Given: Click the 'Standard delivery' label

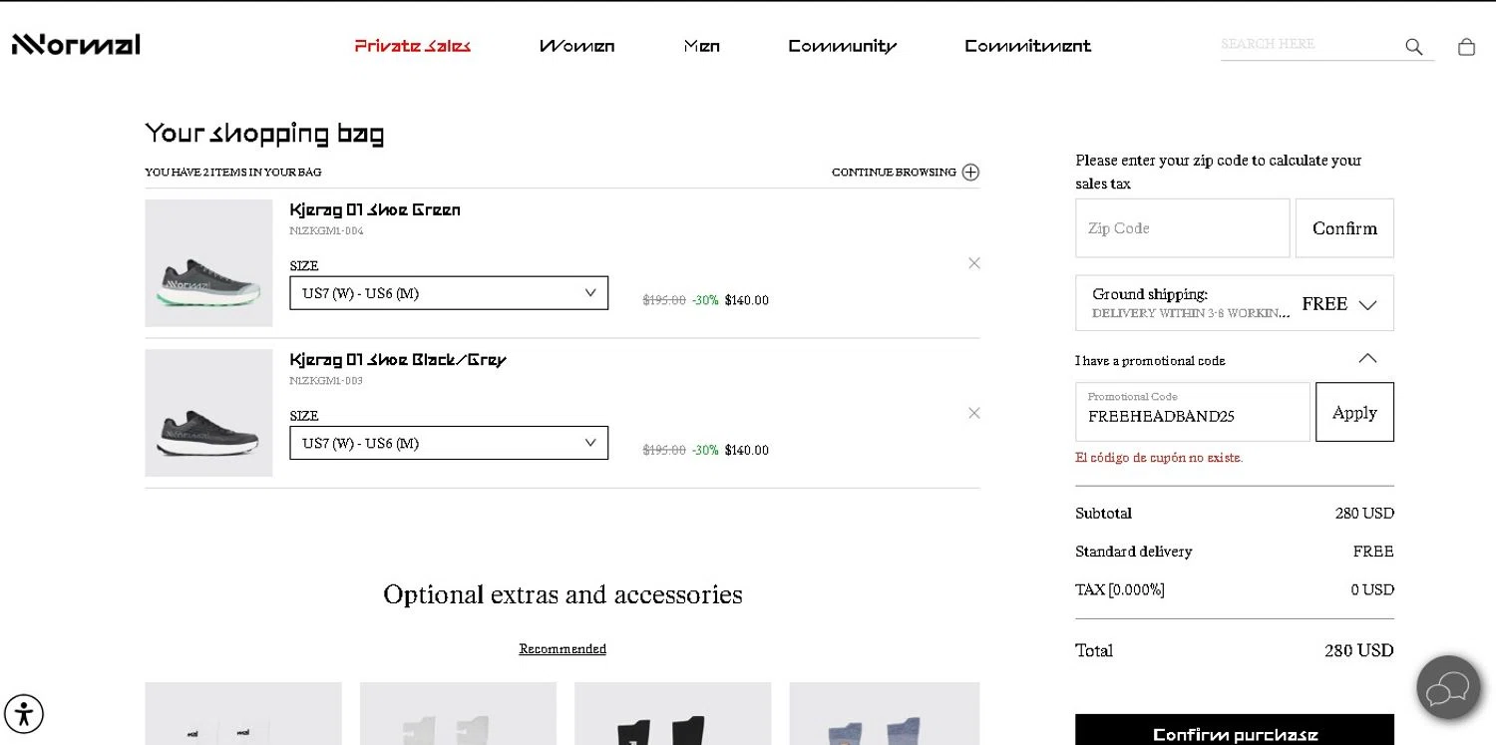Looking at the screenshot, I should click(x=1134, y=552).
